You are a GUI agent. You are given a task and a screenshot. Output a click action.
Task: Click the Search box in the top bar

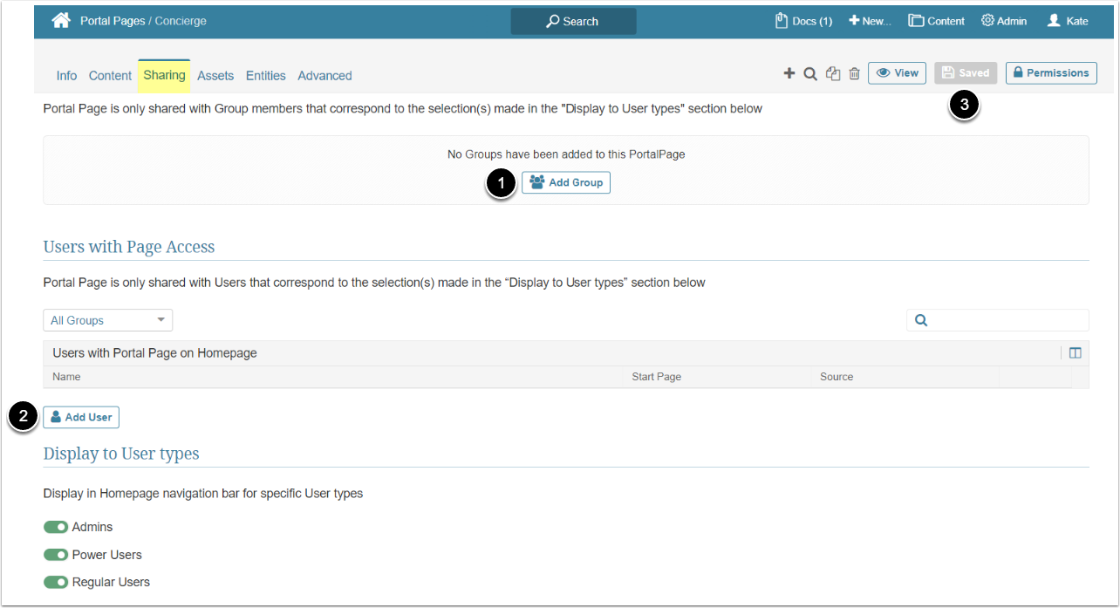[573, 21]
